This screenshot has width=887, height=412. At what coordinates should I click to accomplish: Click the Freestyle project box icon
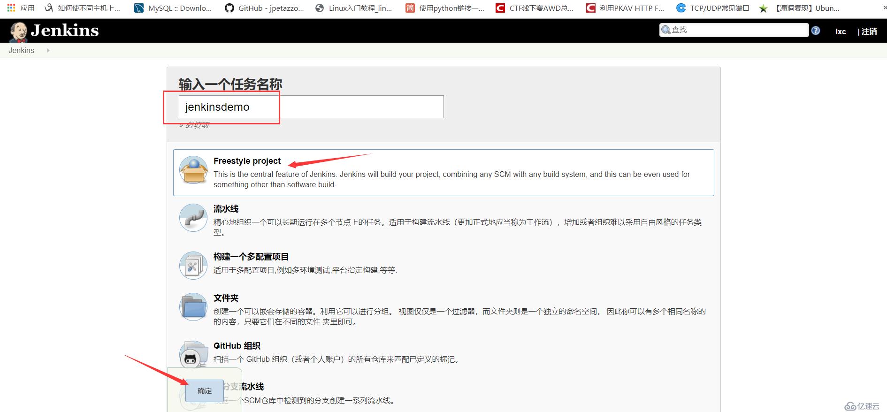193,170
